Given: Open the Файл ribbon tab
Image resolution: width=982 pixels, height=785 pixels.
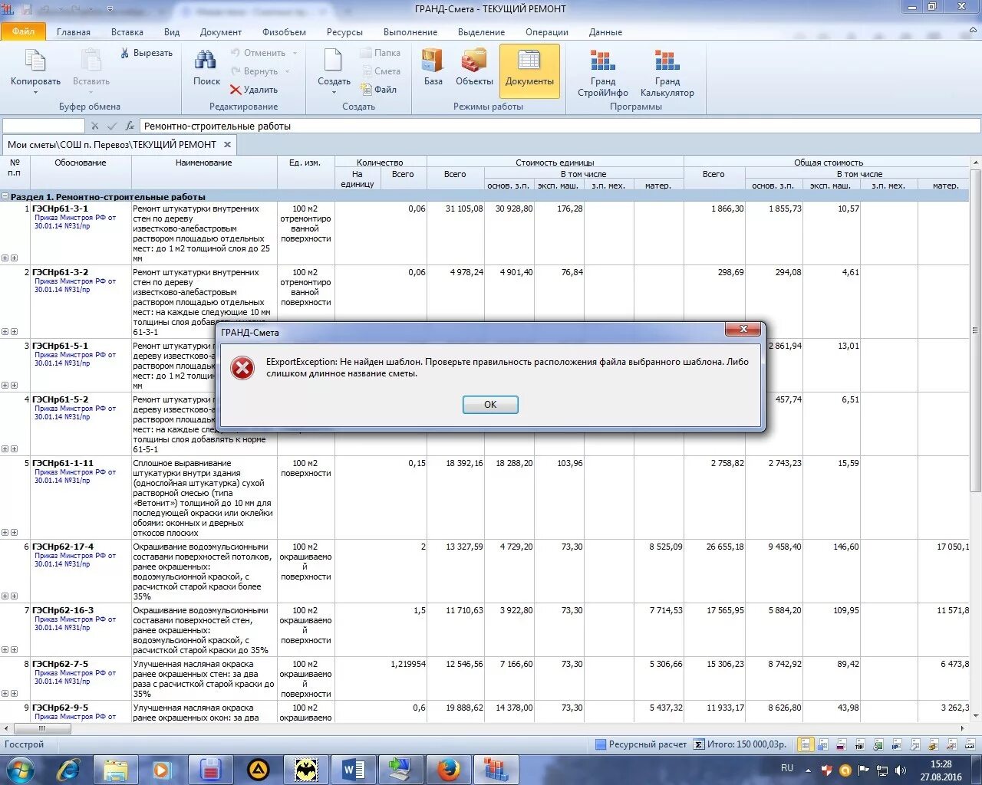Looking at the screenshot, I should click(x=23, y=31).
